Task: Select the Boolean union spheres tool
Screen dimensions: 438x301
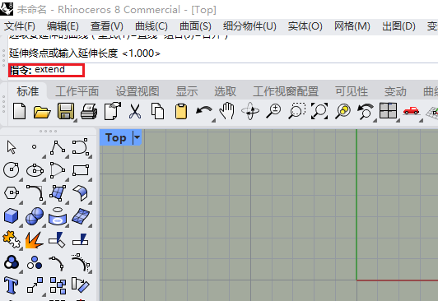Action: point(35,216)
